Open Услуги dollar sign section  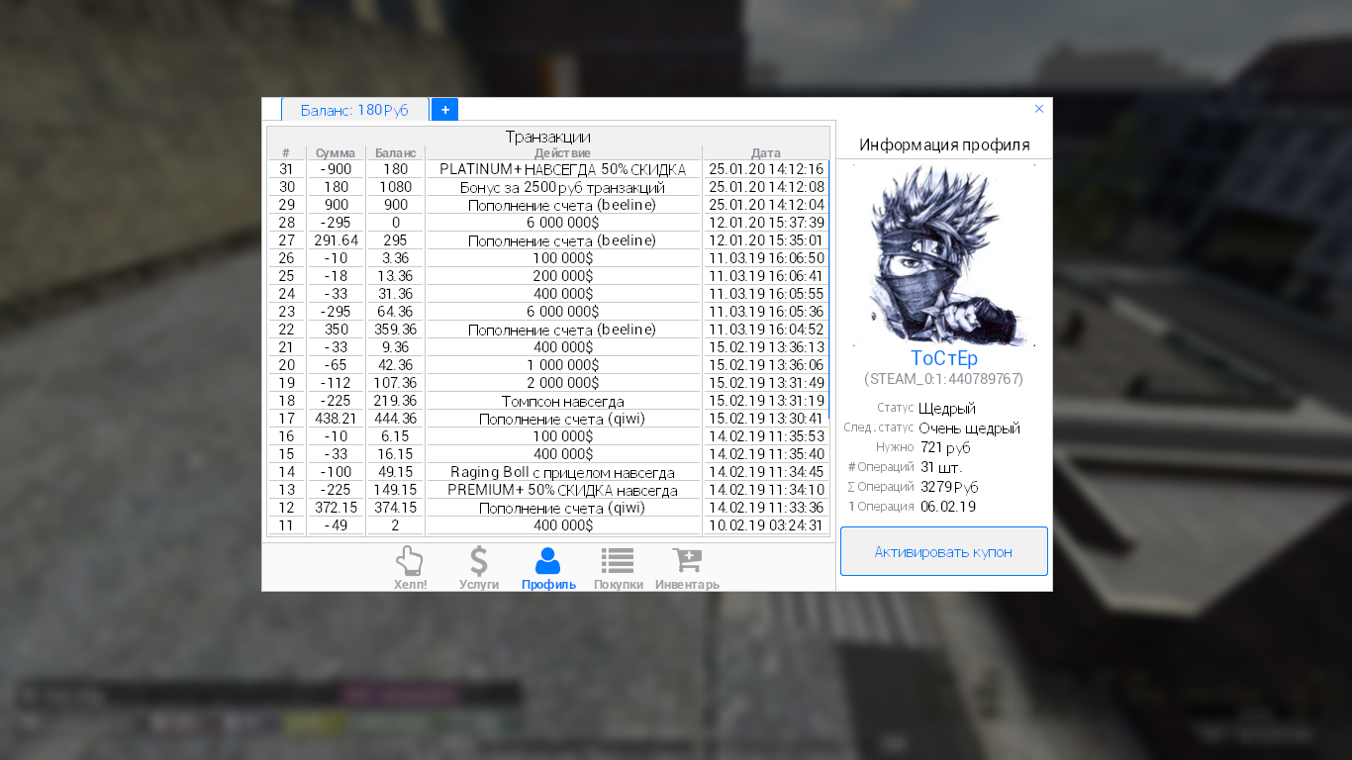(x=479, y=567)
